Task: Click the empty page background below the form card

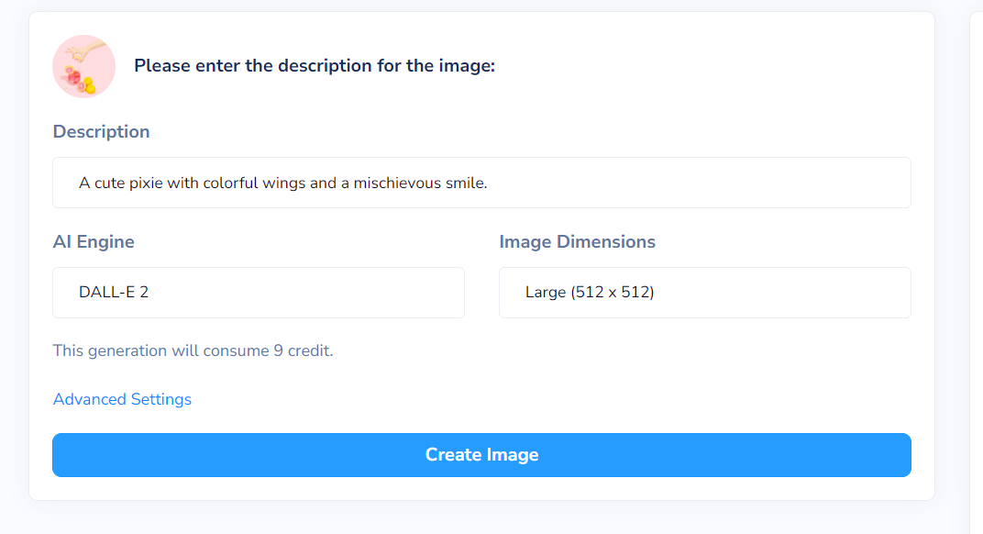Action: (481, 517)
